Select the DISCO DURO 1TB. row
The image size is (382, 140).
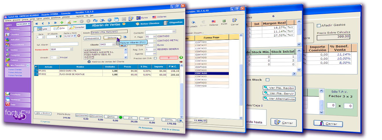click(x=107, y=71)
